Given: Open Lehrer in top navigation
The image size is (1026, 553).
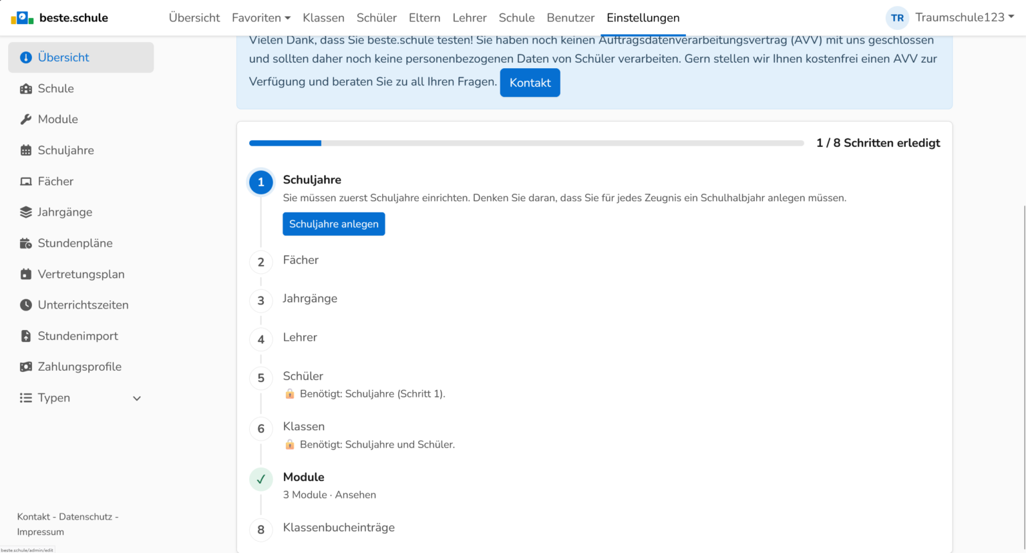Looking at the screenshot, I should point(470,18).
